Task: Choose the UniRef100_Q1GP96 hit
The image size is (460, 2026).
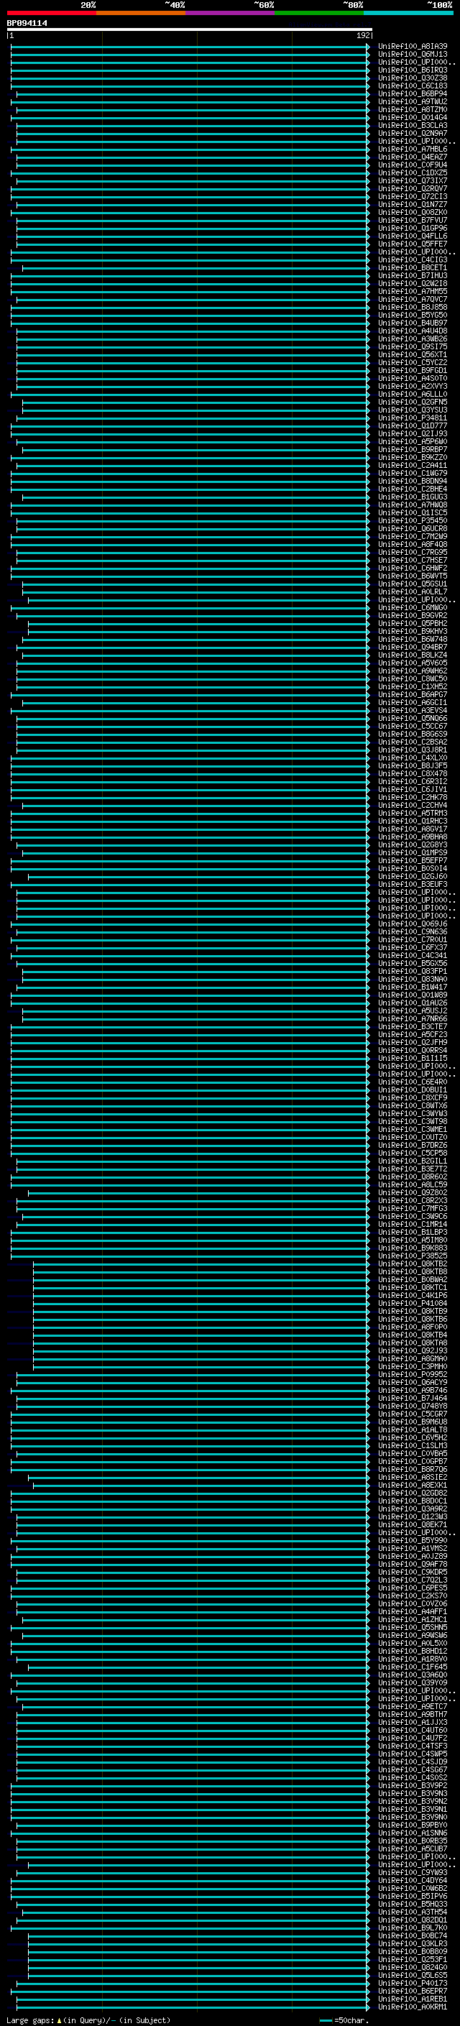Action: tap(412, 228)
